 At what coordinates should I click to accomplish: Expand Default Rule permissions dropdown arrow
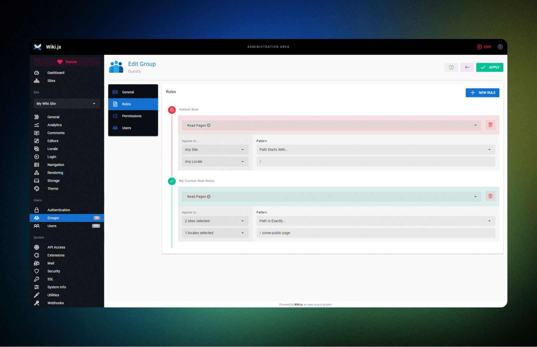point(475,125)
